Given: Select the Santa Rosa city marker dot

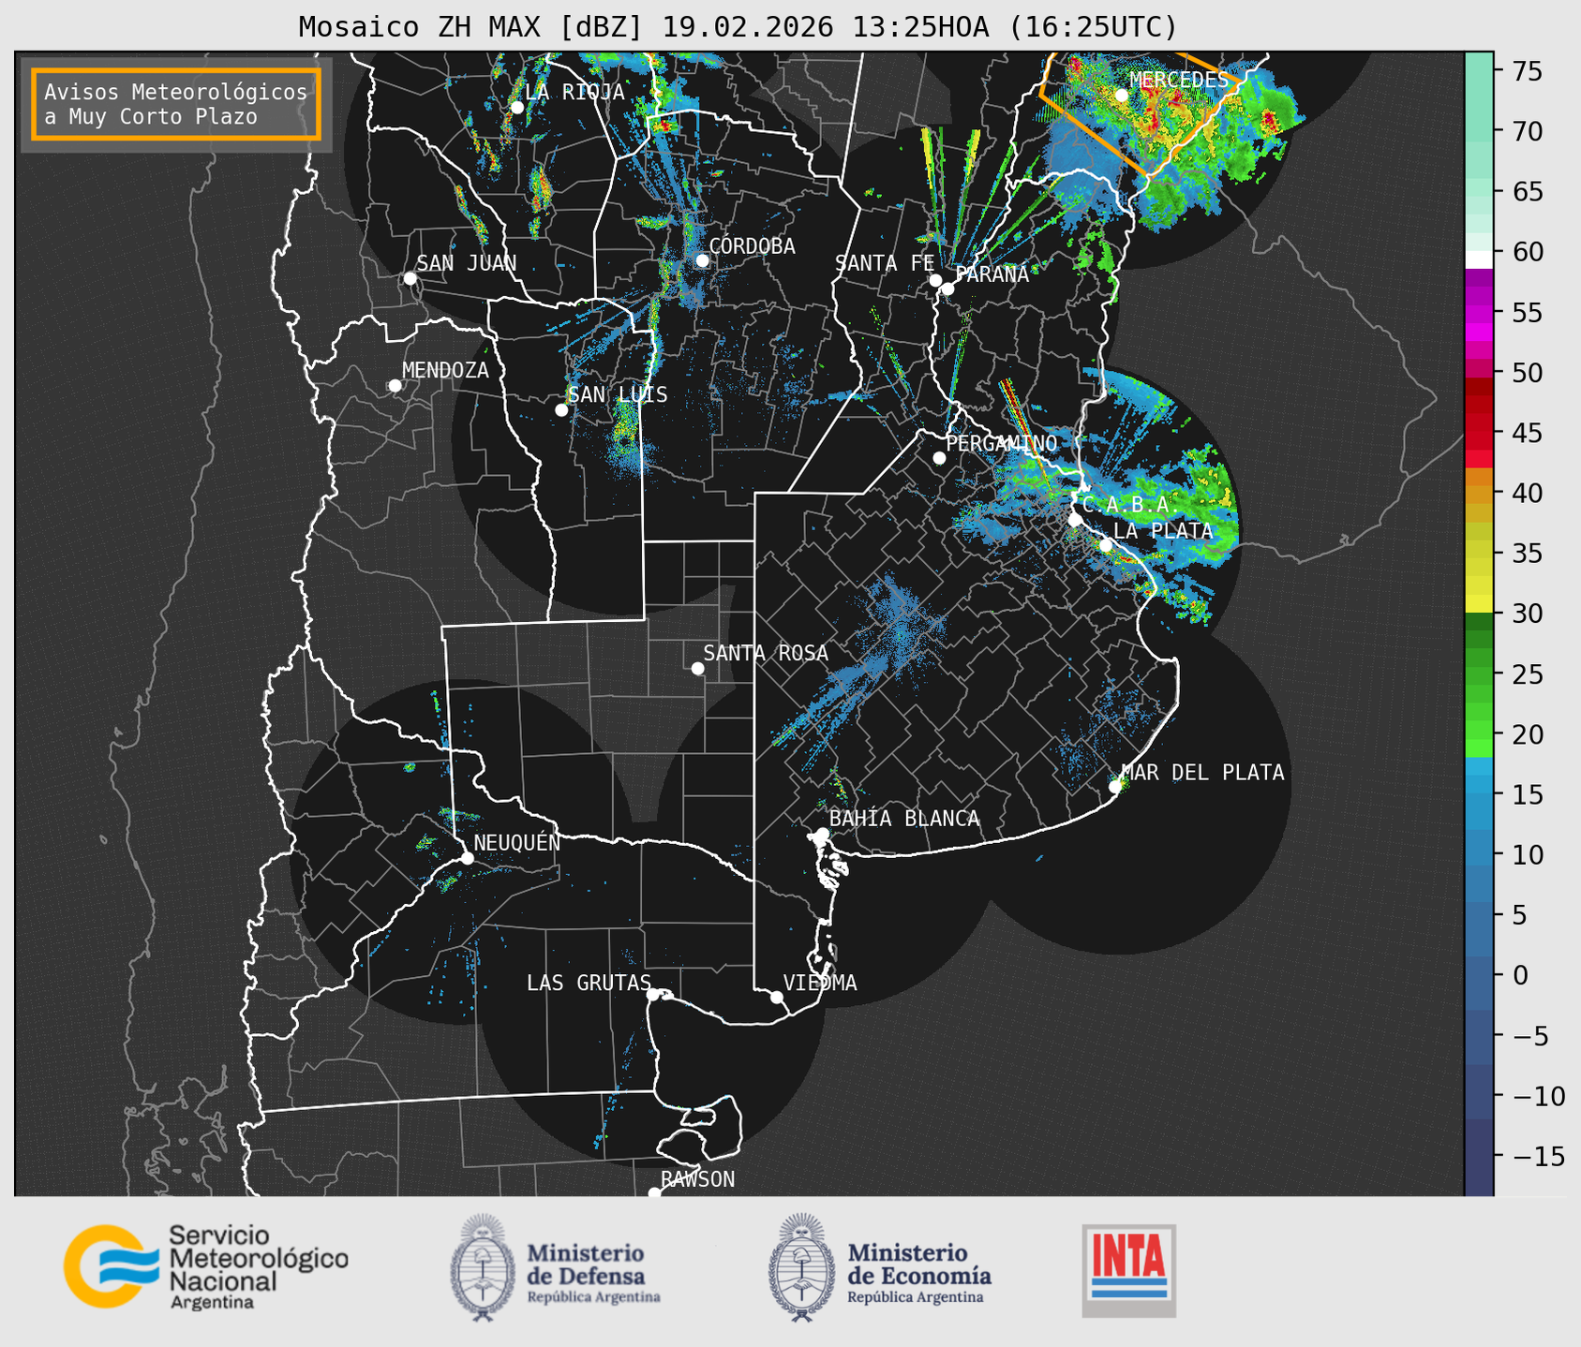Looking at the screenshot, I should (x=697, y=669).
